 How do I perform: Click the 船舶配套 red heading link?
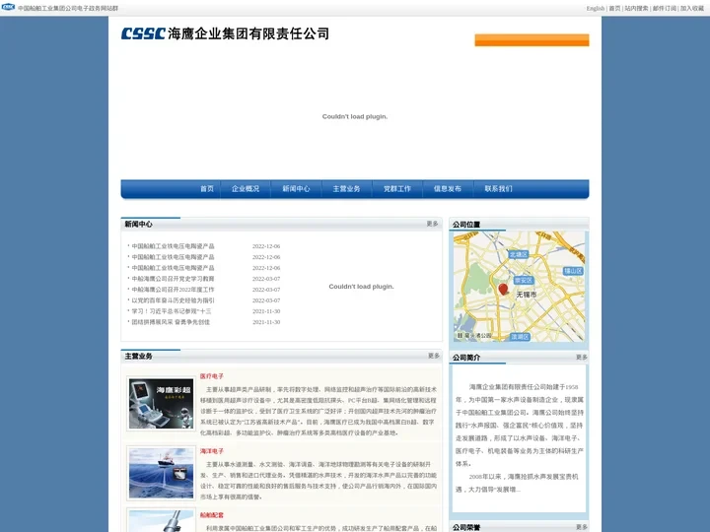pos(211,515)
